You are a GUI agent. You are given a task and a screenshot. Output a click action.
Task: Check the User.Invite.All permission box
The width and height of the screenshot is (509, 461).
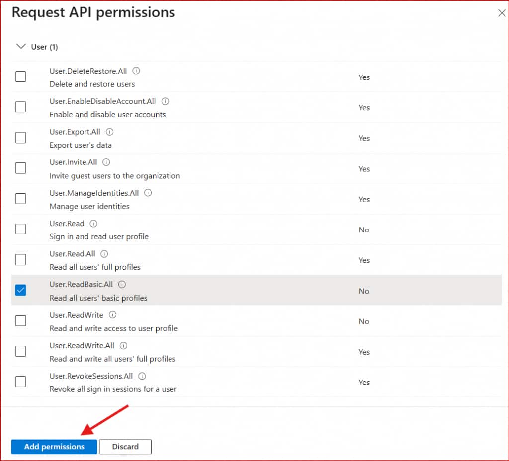20,168
